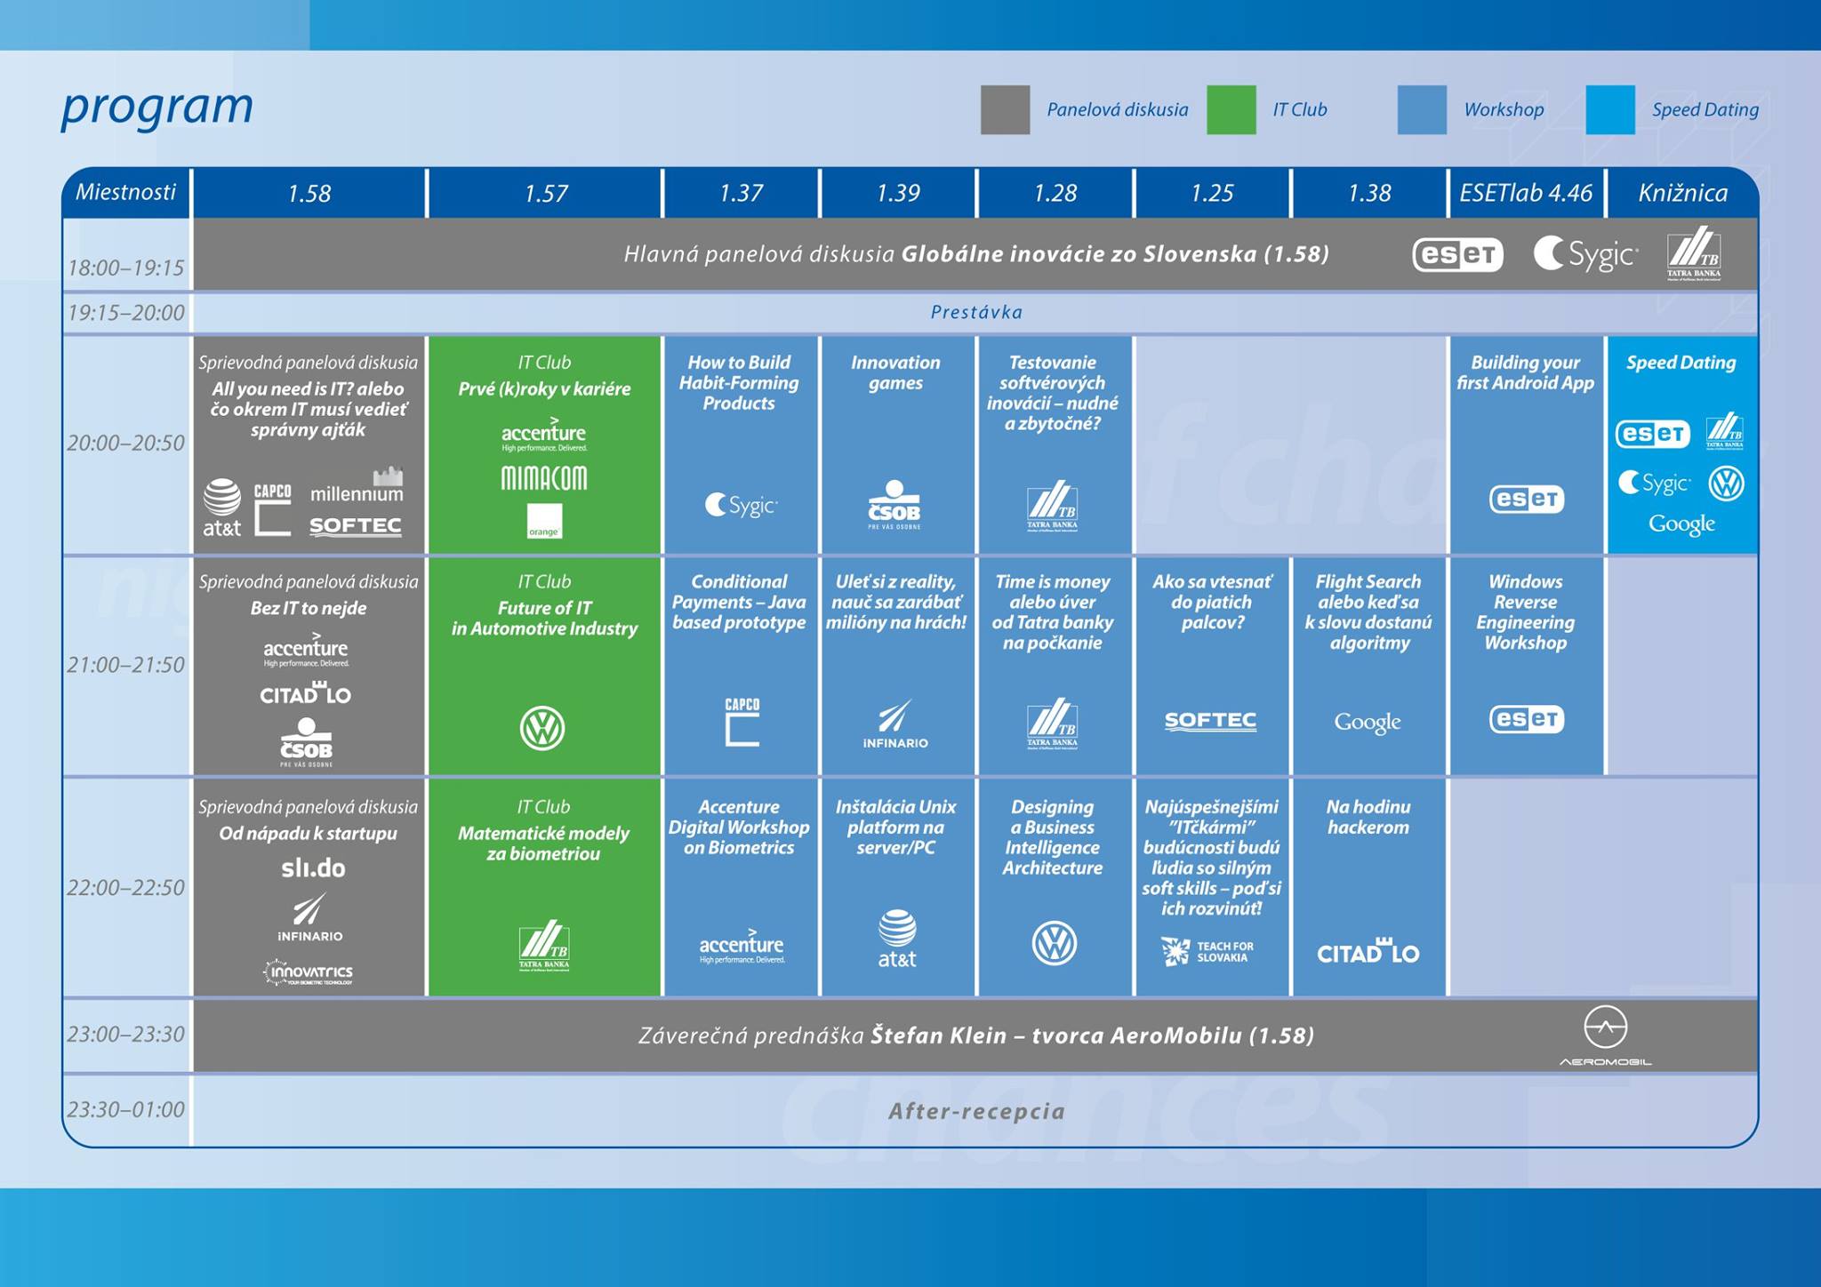Click the 21:00–21:50 time slot label
Viewport: 1821px width, 1287px height.
pyautogui.click(x=125, y=665)
